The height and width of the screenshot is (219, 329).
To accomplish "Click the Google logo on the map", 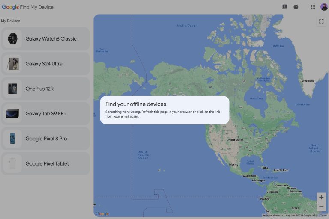I will 102,213.
